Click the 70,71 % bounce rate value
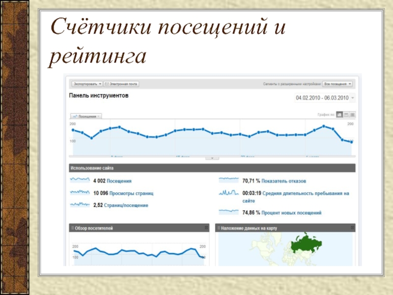 (251, 181)
